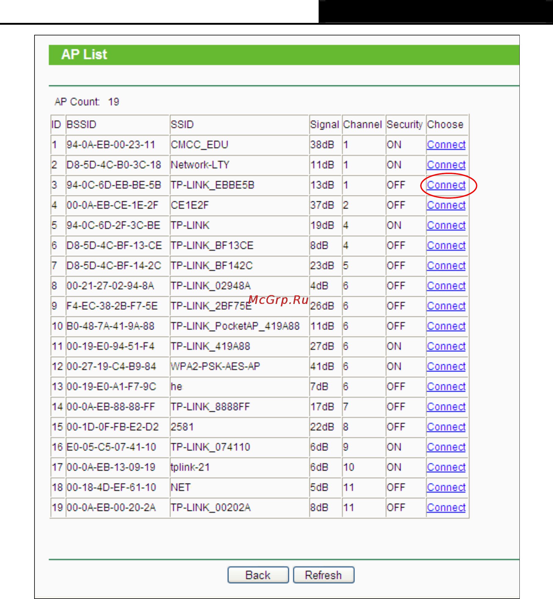Connect to TP-LINK_EBBE5B access point
Viewport: 553px width, 599px height.
click(446, 185)
